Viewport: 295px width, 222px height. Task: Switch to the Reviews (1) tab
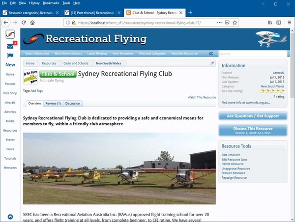pyautogui.click(x=53, y=104)
